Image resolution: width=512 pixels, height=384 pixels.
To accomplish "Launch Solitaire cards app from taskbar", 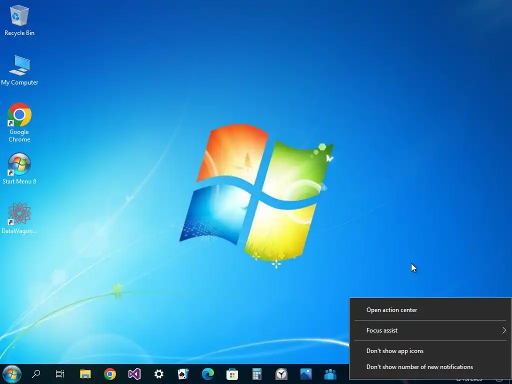I will 183,374.
